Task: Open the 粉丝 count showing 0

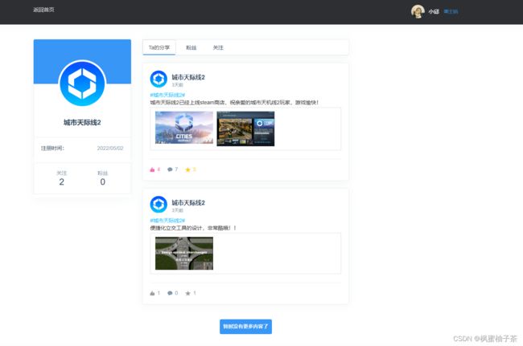Action: 103,178
